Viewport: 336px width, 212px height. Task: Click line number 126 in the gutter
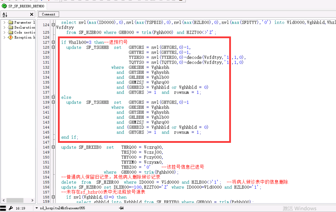[x=46, y=37]
